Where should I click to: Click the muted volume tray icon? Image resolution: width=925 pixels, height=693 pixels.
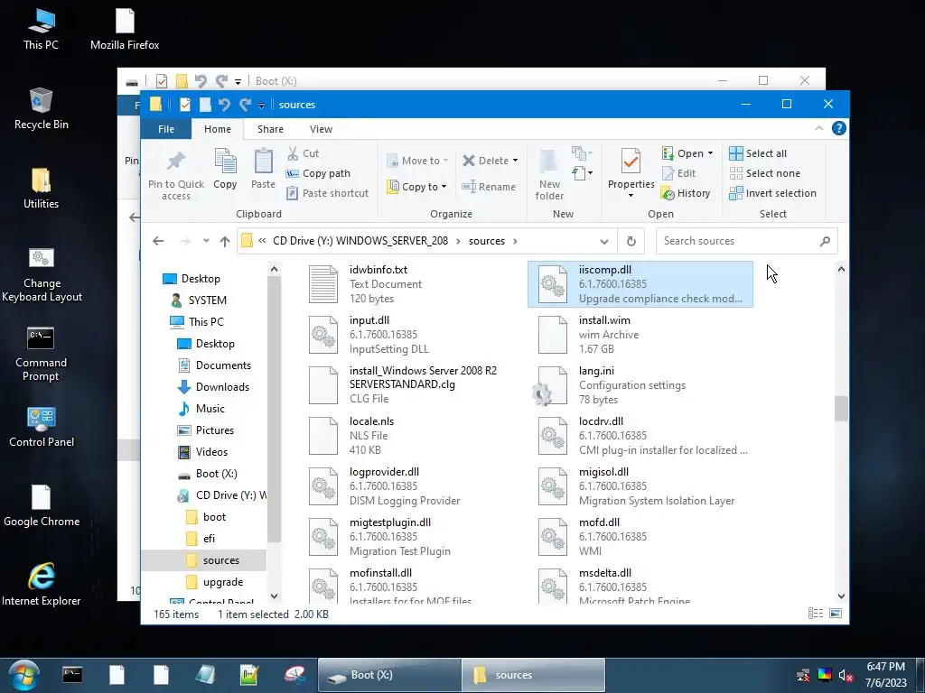click(x=846, y=675)
